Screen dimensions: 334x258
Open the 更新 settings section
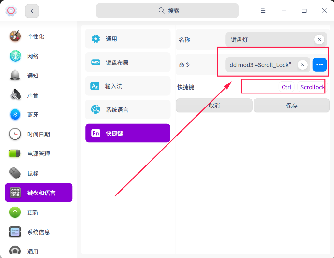pyautogui.click(x=38, y=212)
